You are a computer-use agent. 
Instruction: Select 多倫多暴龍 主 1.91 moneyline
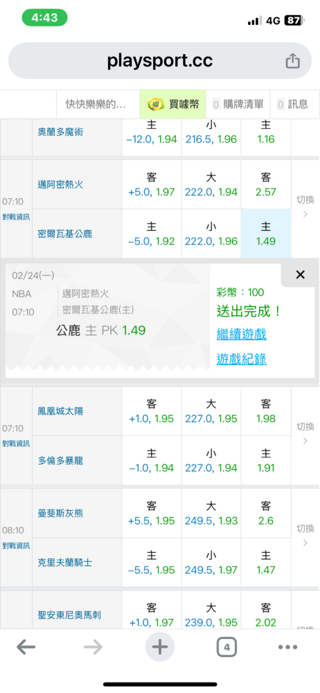[x=266, y=460]
